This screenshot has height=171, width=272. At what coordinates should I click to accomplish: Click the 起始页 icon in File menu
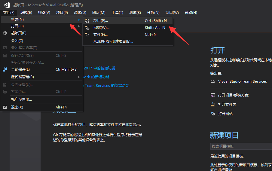tap(5, 33)
